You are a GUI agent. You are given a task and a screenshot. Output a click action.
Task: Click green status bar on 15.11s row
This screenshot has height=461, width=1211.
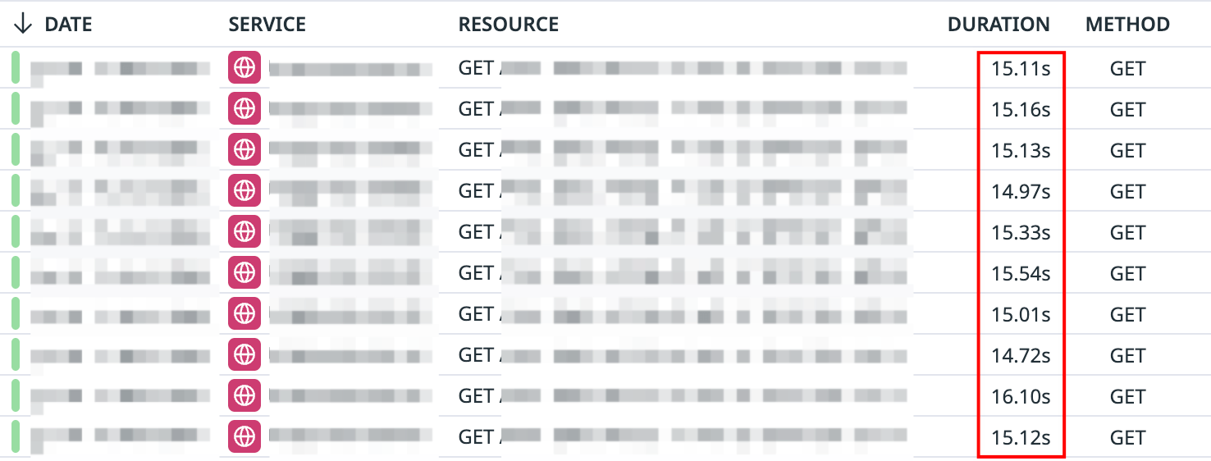point(15,68)
